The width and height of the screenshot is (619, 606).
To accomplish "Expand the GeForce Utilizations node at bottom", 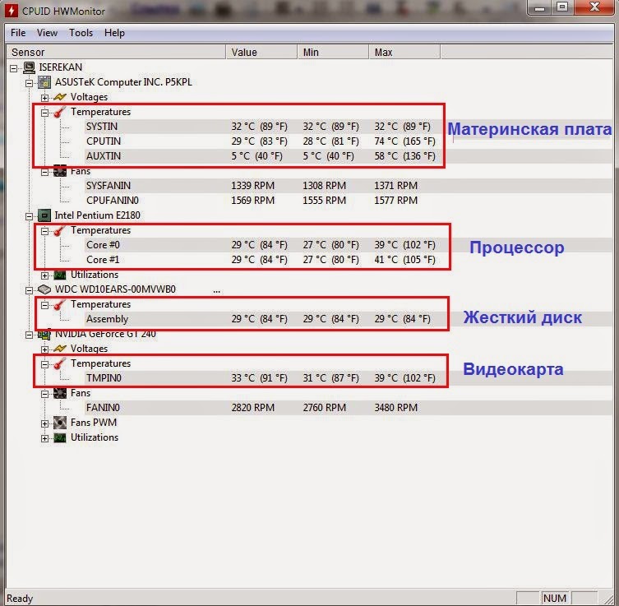I will pos(44,438).
